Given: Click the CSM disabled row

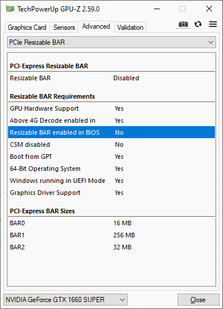Looking at the screenshot, I should (x=111, y=144).
